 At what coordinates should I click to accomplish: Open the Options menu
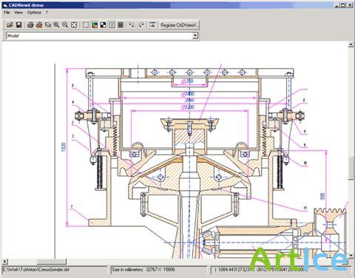pyautogui.click(x=34, y=13)
